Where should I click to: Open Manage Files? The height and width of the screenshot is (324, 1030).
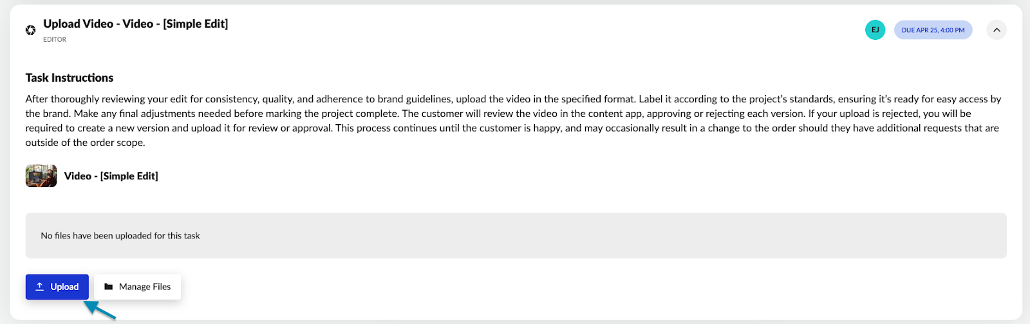[x=137, y=287]
